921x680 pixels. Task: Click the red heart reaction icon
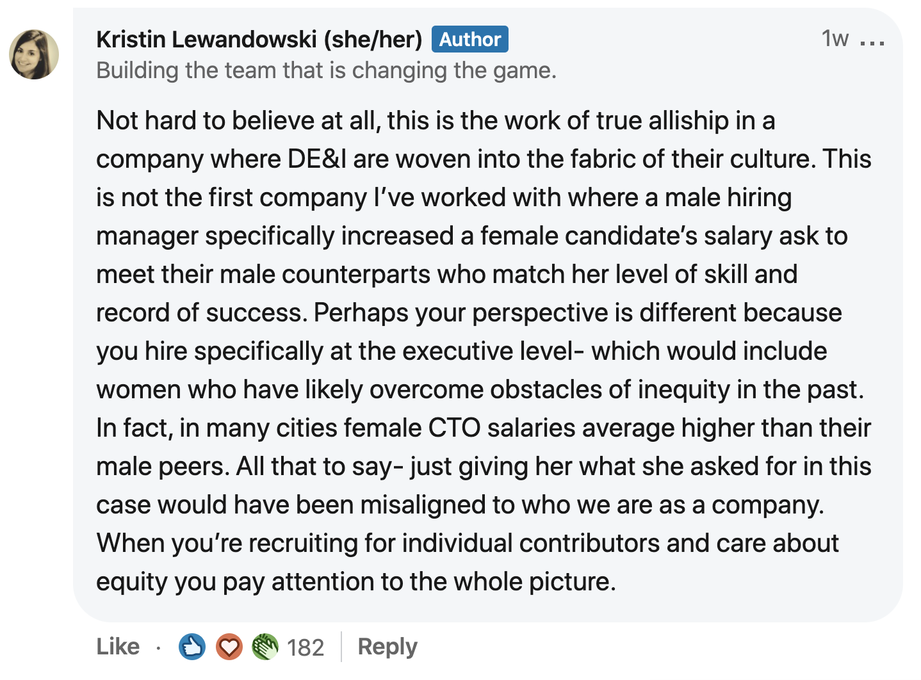229,647
